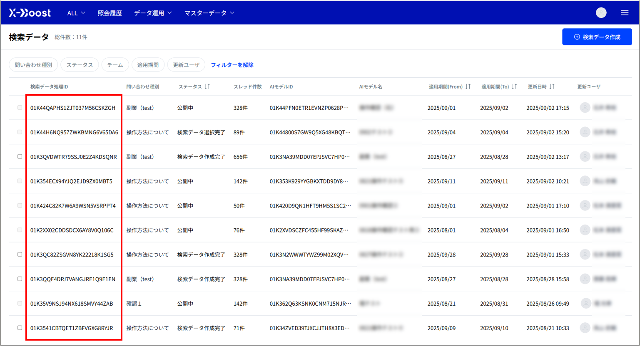Check the box for row 01K3QC82ZSGVN8YK22218K1SG5
Screen dimensions: 640x346
[x=20, y=255]
